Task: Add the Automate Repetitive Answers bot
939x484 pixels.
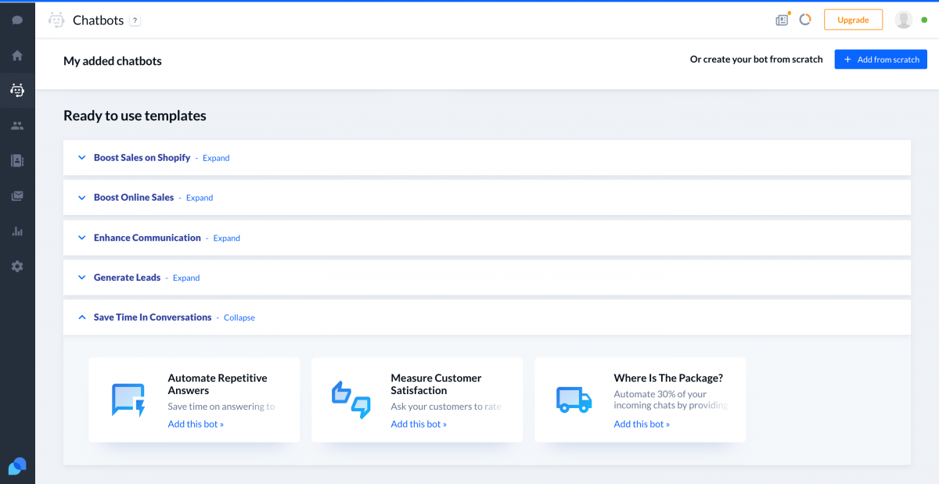Action: [x=196, y=424]
